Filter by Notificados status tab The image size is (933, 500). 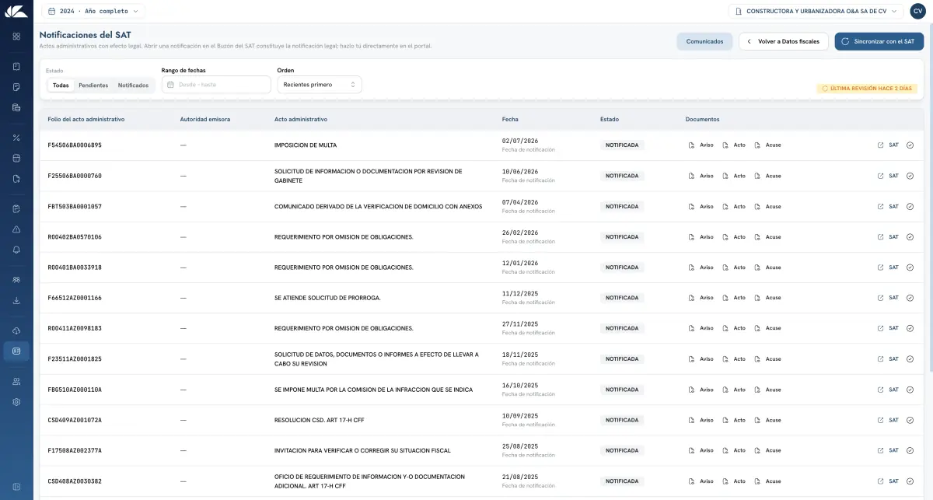click(x=133, y=86)
